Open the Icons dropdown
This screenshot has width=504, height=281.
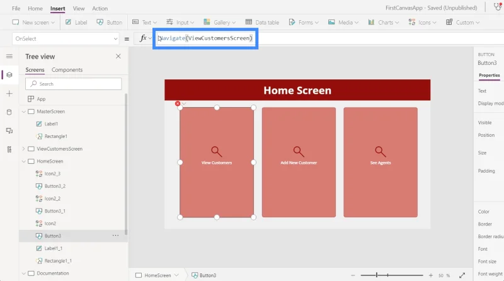pos(422,22)
